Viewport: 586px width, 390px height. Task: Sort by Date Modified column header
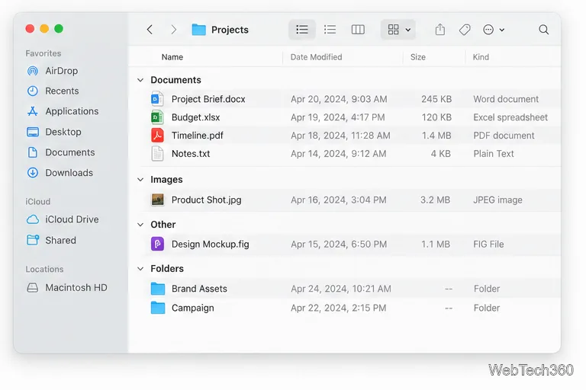tap(316, 57)
